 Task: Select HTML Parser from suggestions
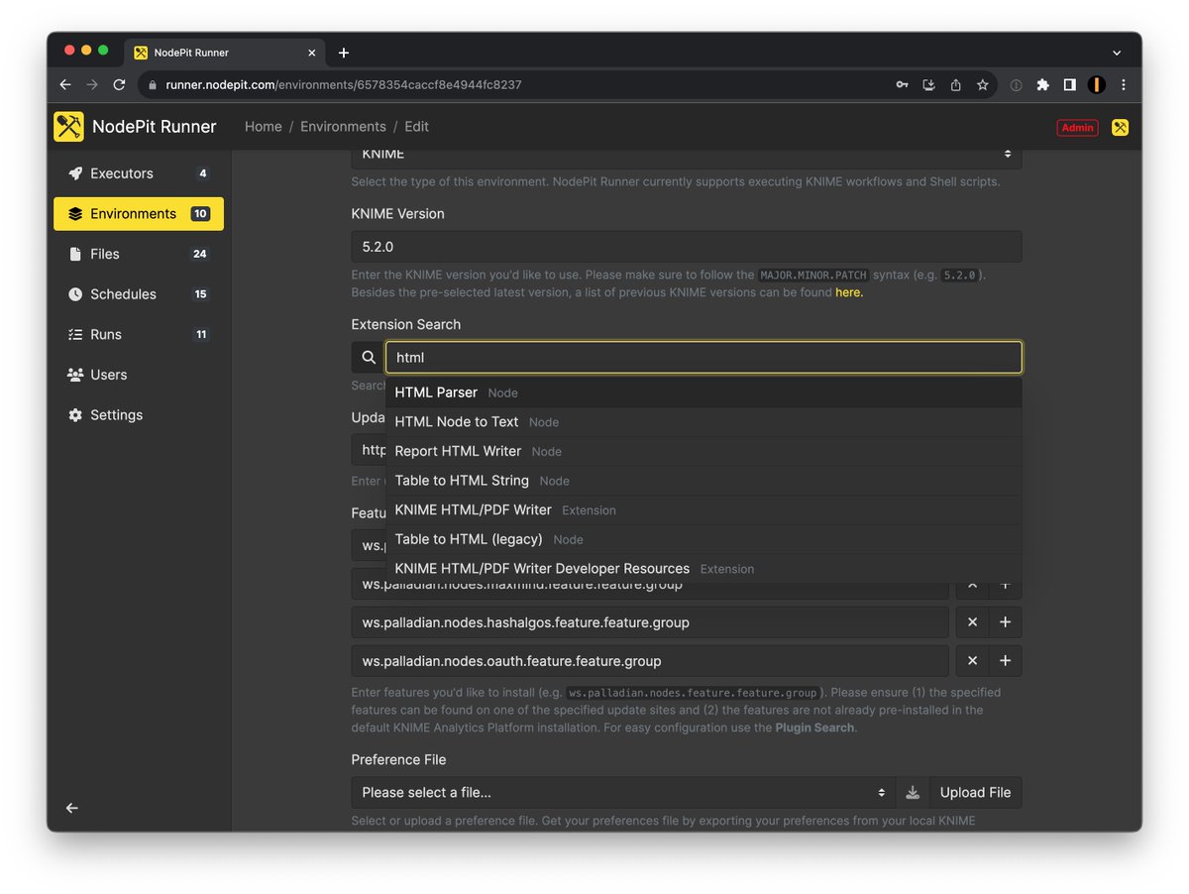(x=703, y=392)
